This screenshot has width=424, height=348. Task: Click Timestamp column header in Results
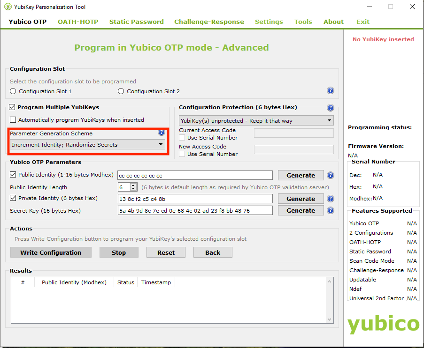pos(156,282)
